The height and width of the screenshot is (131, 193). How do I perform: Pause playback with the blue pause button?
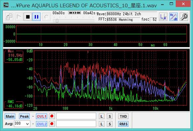pyautogui.click(x=36, y=17)
